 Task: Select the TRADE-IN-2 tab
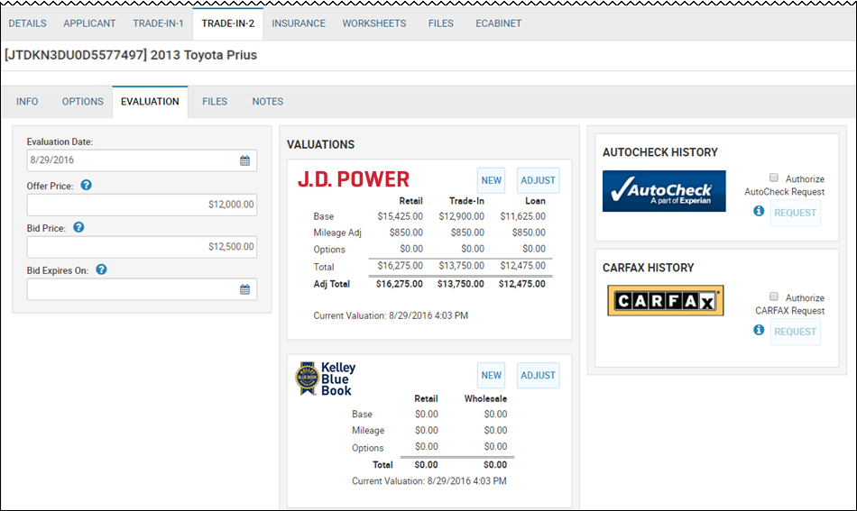228,23
